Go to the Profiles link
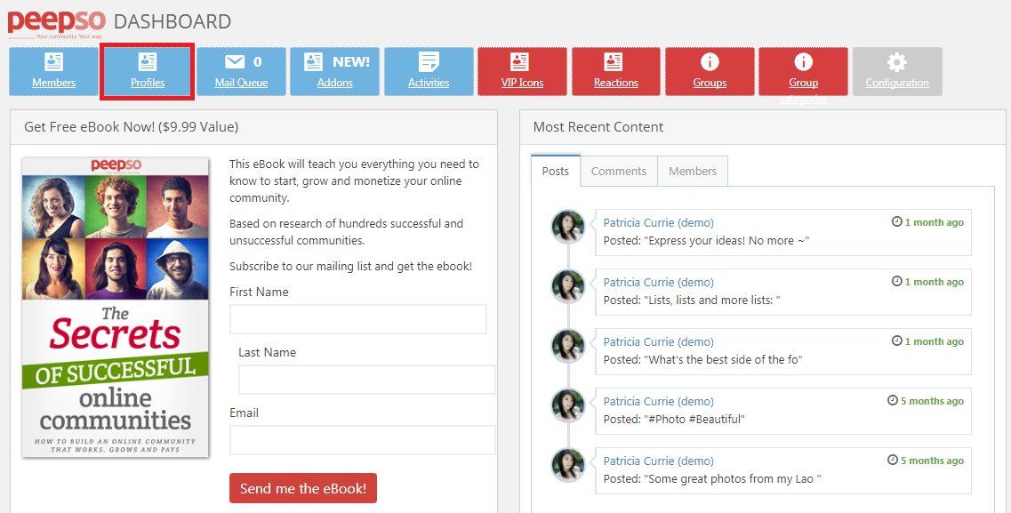Viewport: 1011px width, 513px height. click(148, 83)
